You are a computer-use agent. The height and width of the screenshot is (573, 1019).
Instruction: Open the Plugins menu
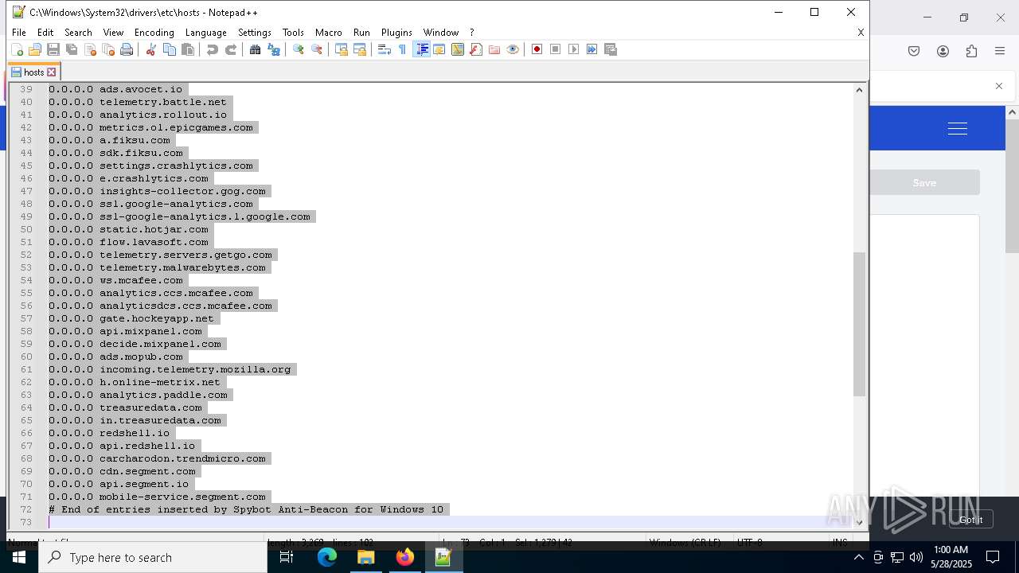tap(396, 33)
